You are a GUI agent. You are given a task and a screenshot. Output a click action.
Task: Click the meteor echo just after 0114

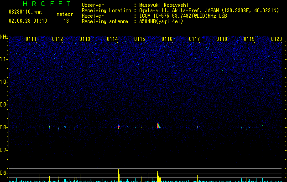tap(119, 126)
